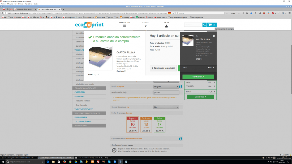Click the ecoandprint logo
The image size is (292, 164).
[89, 25]
